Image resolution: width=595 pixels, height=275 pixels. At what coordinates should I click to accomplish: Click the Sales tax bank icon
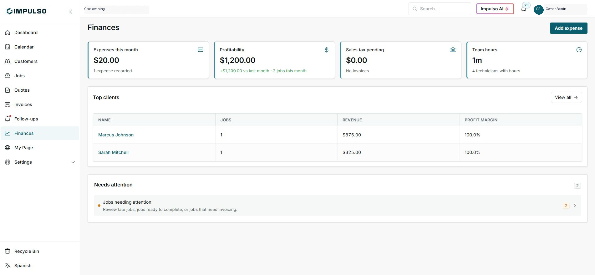tap(453, 50)
